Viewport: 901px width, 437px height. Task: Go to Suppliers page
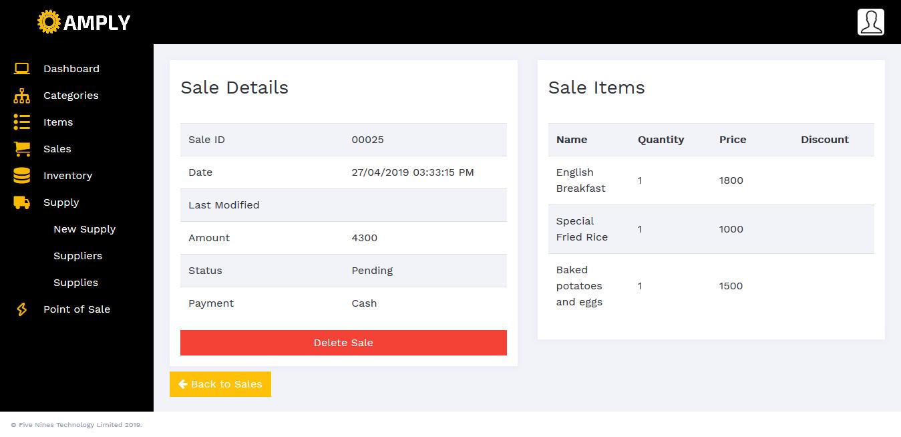click(x=77, y=256)
